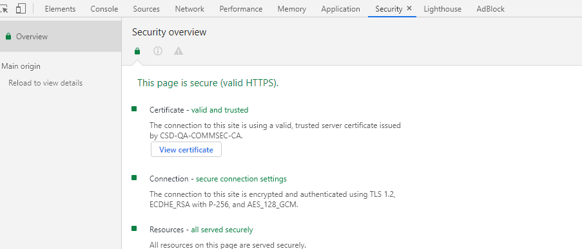Click the Security overview heading

click(x=170, y=32)
